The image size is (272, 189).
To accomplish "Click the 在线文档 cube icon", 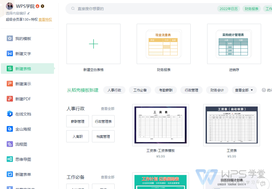I will point(10,114).
